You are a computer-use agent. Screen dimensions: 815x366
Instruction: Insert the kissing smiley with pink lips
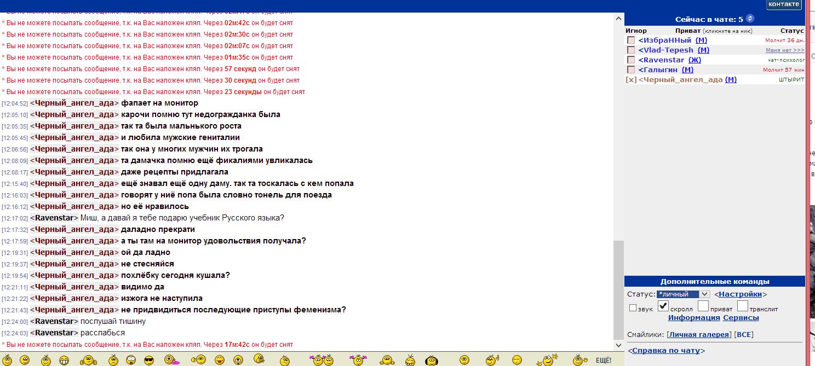pos(171,360)
